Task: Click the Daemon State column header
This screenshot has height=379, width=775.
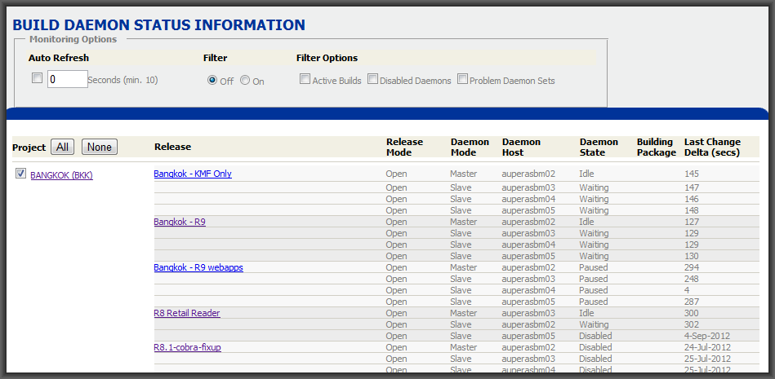Action: click(x=599, y=147)
